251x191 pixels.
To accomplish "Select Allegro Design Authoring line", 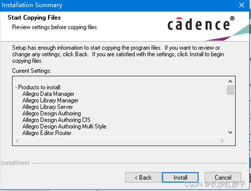I will point(52,113).
